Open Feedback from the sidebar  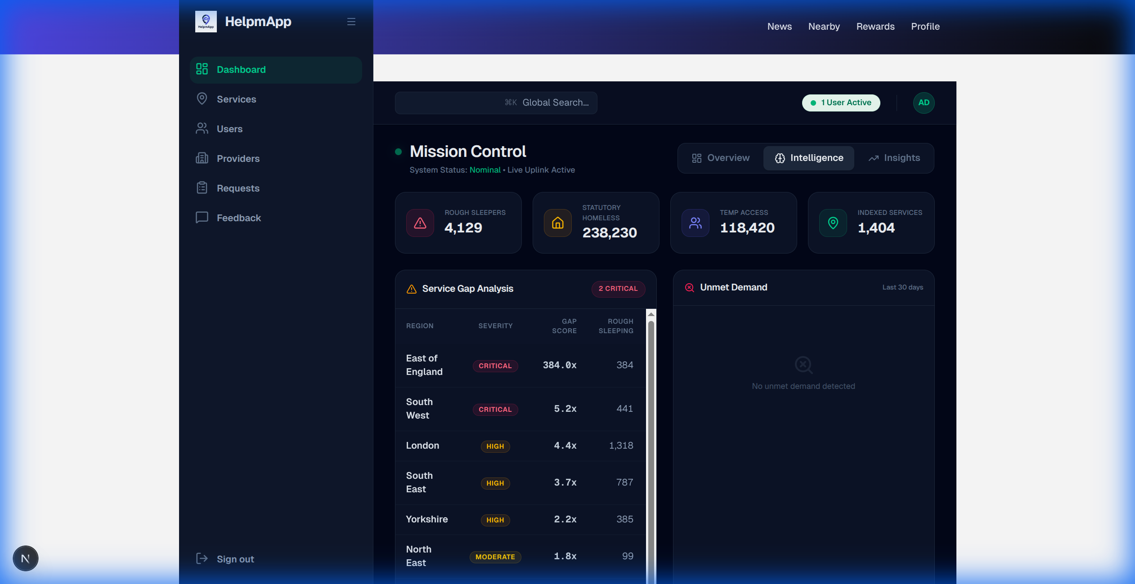pos(238,218)
